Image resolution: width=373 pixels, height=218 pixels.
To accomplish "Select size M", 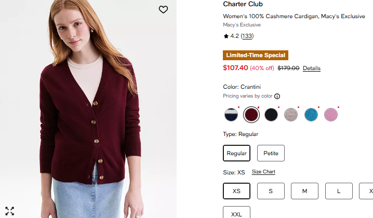I will tap(304, 191).
